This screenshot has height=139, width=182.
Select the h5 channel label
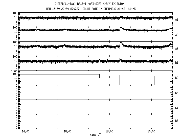pyautogui.click(x=177, y=121)
